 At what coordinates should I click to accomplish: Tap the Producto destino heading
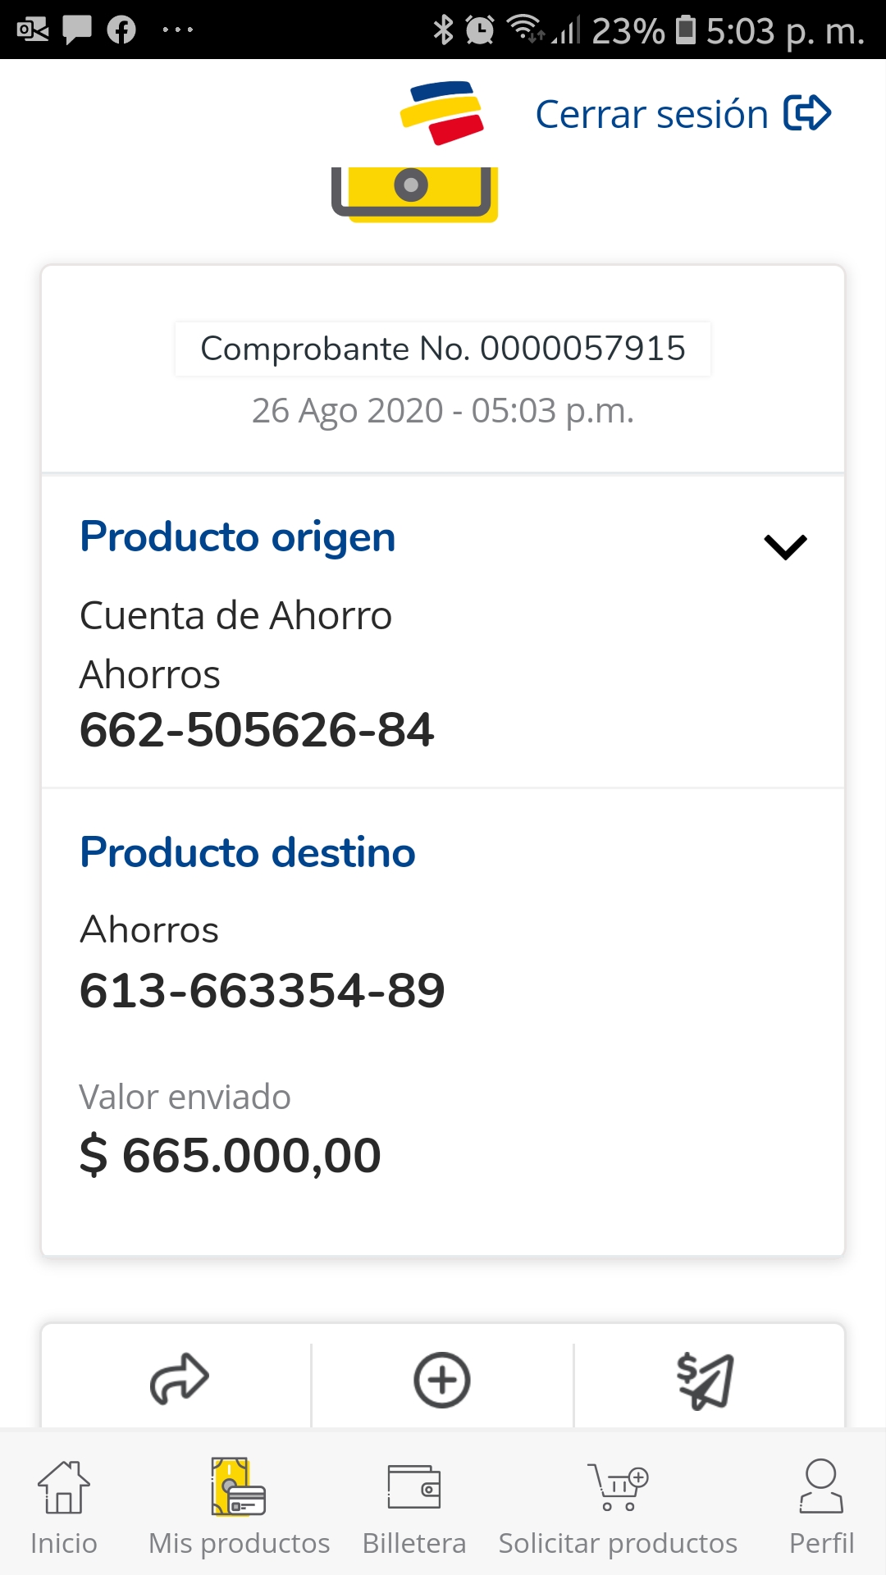tap(248, 852)
